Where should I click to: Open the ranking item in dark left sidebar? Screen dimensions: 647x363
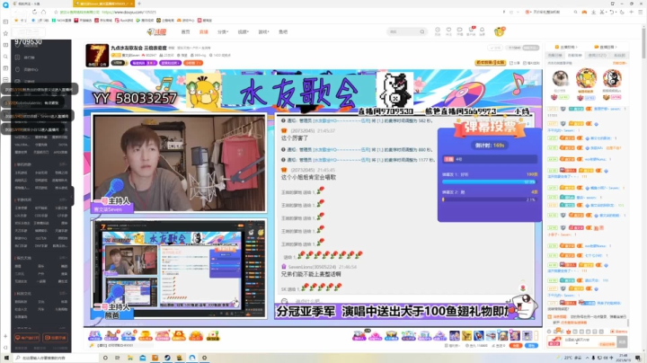[29, 58]
